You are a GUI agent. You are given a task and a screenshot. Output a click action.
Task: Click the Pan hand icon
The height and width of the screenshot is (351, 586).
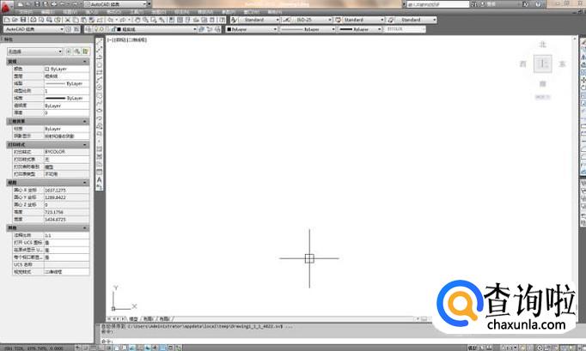click(137, 20)
